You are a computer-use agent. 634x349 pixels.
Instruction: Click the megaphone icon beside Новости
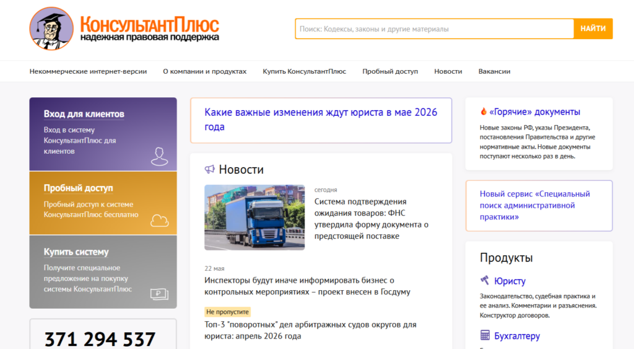pyautogui.click(x=209, y=169)
